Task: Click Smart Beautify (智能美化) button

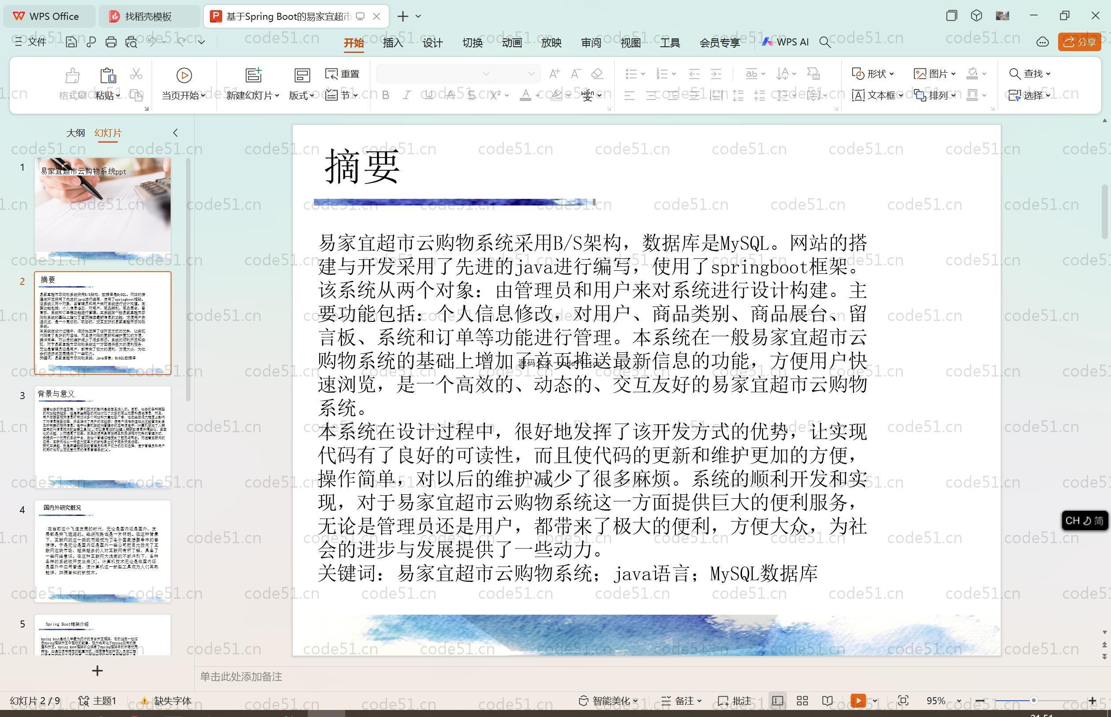Action: [608, 701]
